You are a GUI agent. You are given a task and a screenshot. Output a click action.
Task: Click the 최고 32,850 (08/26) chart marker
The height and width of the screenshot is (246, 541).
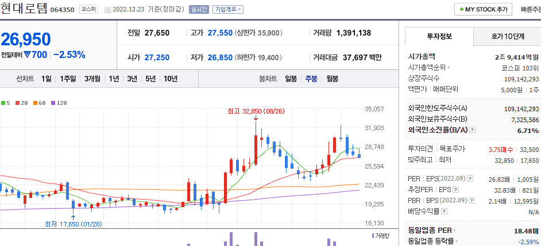coord(256,112)
